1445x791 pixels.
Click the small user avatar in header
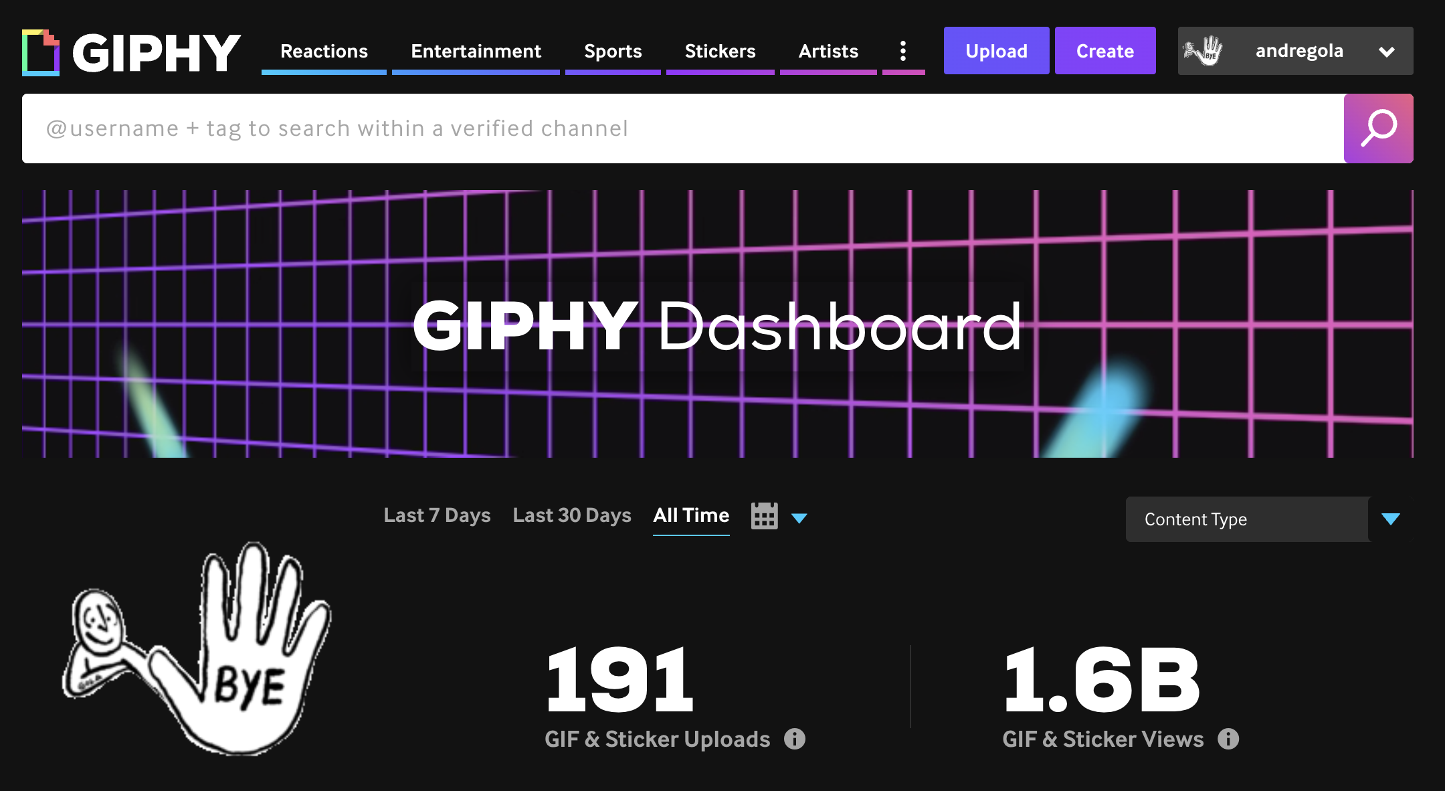click(x=1203, y=51)
